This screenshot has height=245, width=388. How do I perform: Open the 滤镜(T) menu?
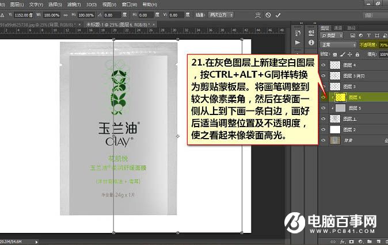(x=74, y=5)
